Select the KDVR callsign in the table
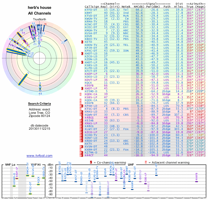This screenshot has height=200, width=208. [88, 36]
